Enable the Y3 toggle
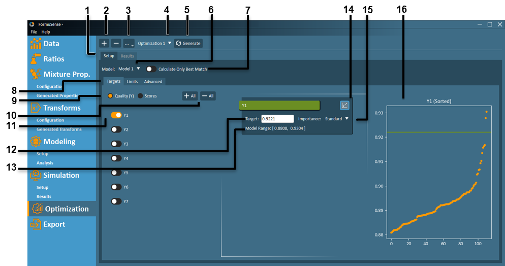This screenshot has height=266, width=505. [116, 144]
